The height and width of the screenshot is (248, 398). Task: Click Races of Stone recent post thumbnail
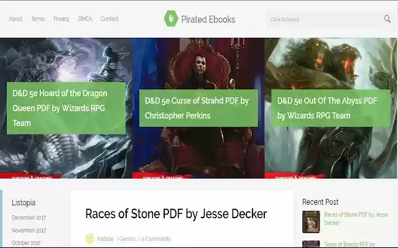[311, 222]
